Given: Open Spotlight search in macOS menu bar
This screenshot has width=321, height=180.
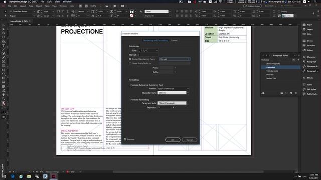Looking at the screenshot, I should 315,2.
